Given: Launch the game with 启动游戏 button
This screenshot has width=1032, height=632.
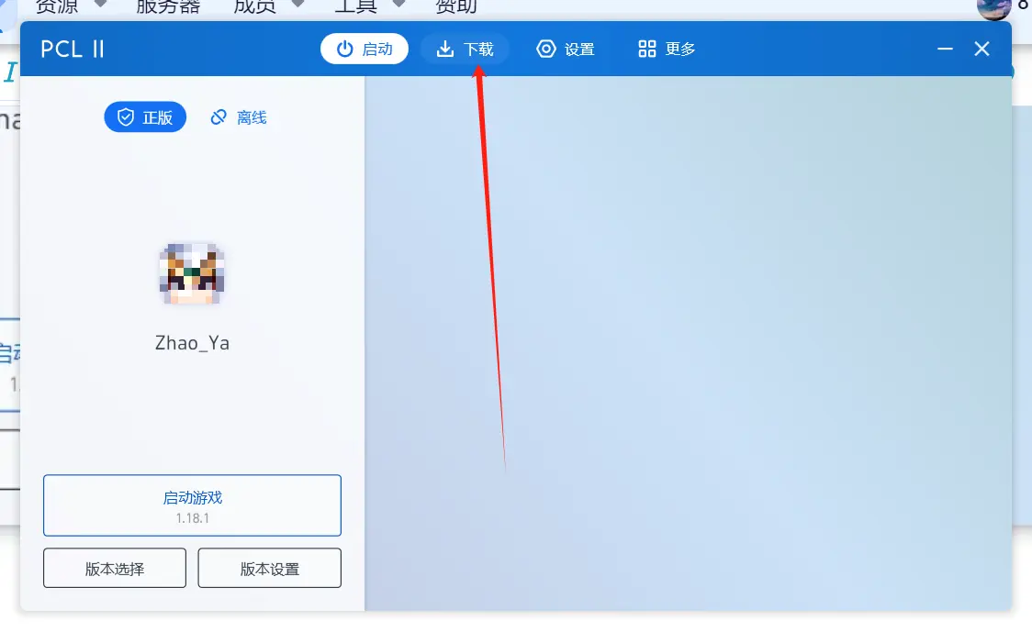Looking at the screenshot, I should point(192,505).
